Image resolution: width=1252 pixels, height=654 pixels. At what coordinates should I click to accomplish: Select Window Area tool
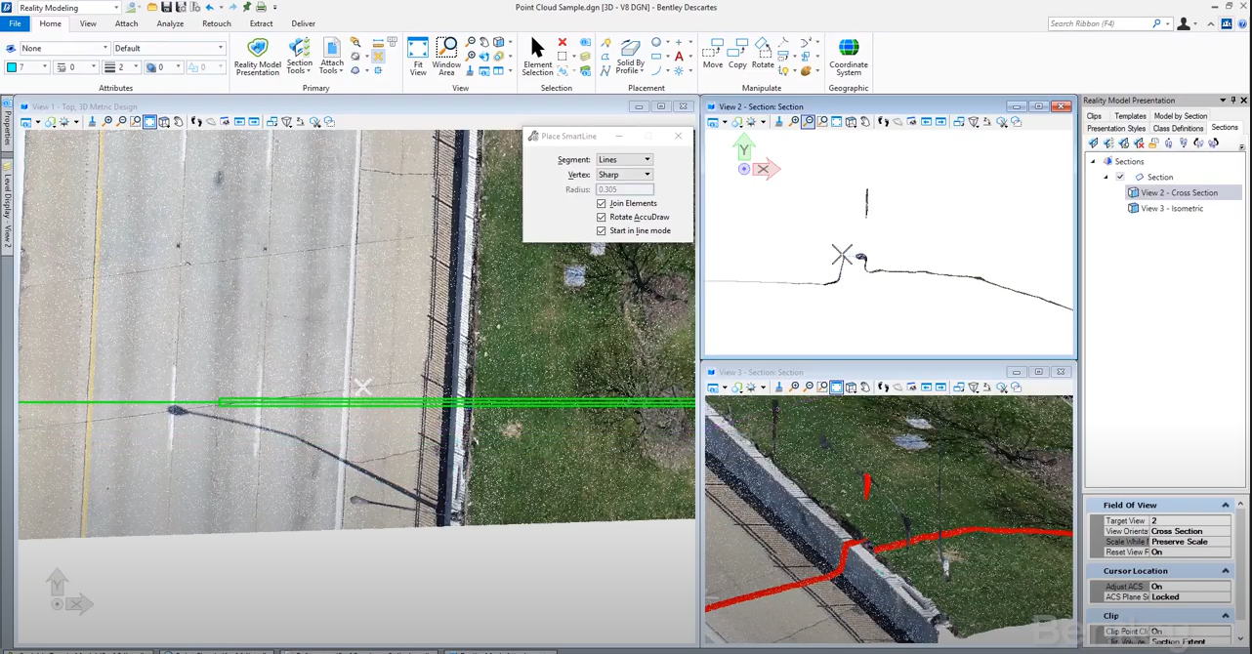[x=446, y=58]
